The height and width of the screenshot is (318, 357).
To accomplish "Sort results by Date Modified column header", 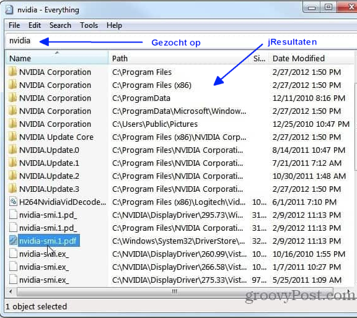I will [311, 58].
